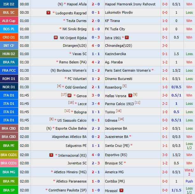Click the 1.5 odds in Vasas SC row
This screenshot has height=194, width=195.
[176, 54]
